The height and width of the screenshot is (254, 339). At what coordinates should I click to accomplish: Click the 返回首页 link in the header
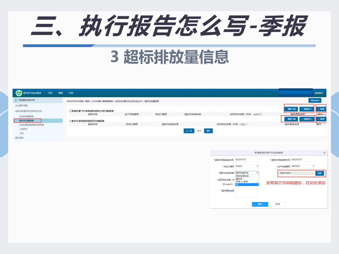(319, 93)
